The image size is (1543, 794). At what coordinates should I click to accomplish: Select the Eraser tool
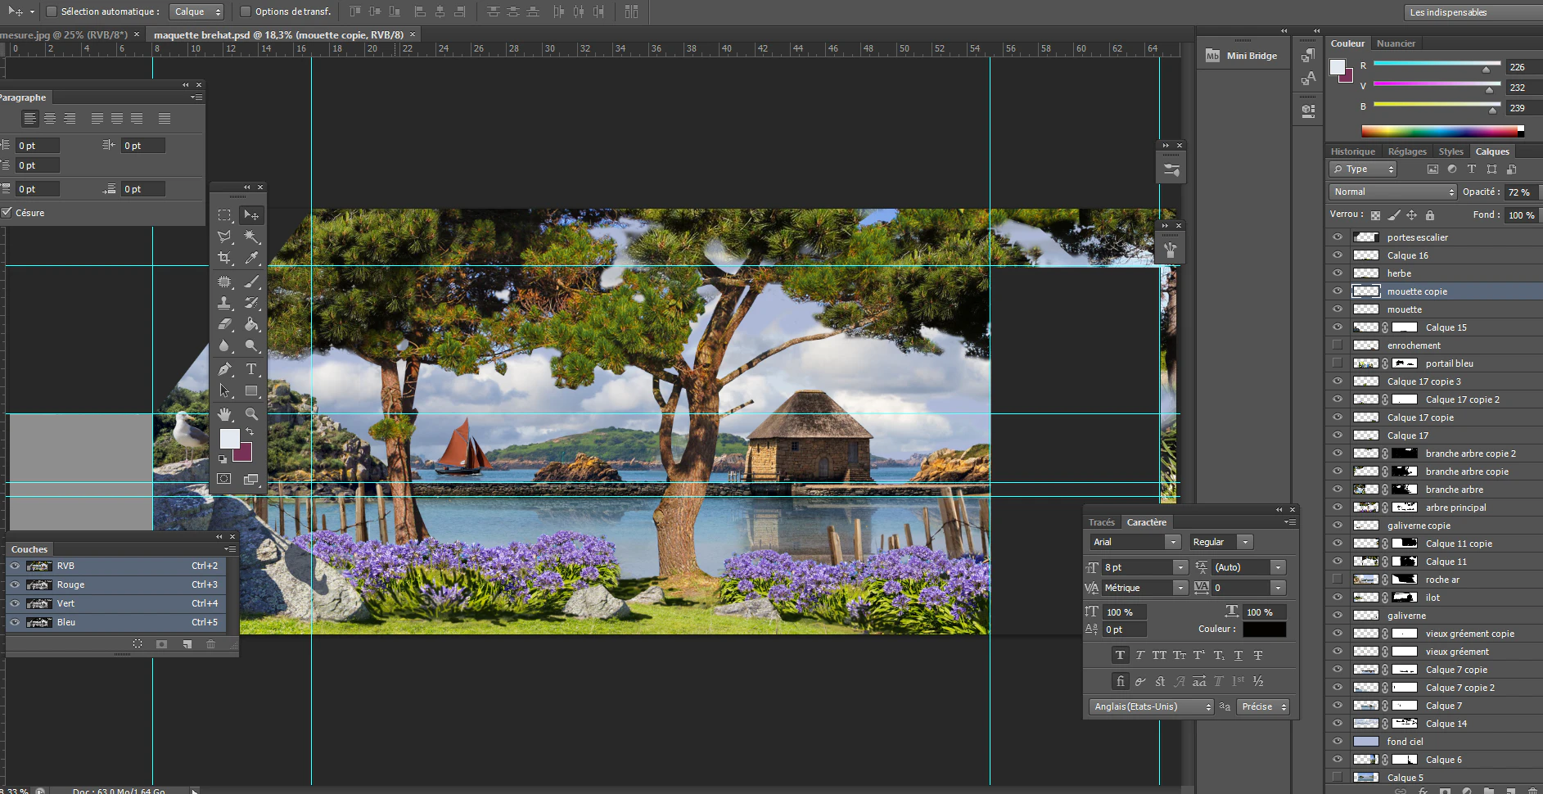(224, 324)
